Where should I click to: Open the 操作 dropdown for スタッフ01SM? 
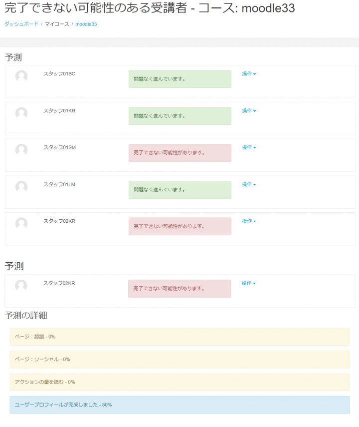[249, 147]
